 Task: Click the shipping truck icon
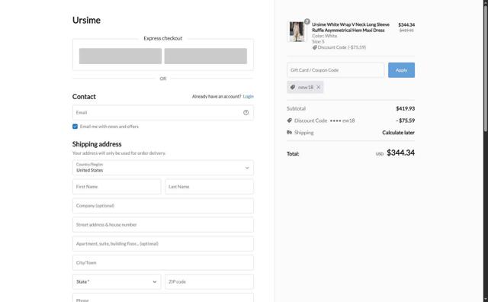point(290,133)
